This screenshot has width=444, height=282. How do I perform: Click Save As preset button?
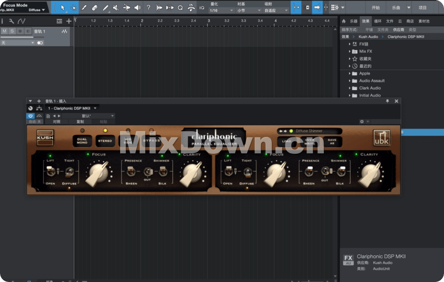tap(332, 141)
